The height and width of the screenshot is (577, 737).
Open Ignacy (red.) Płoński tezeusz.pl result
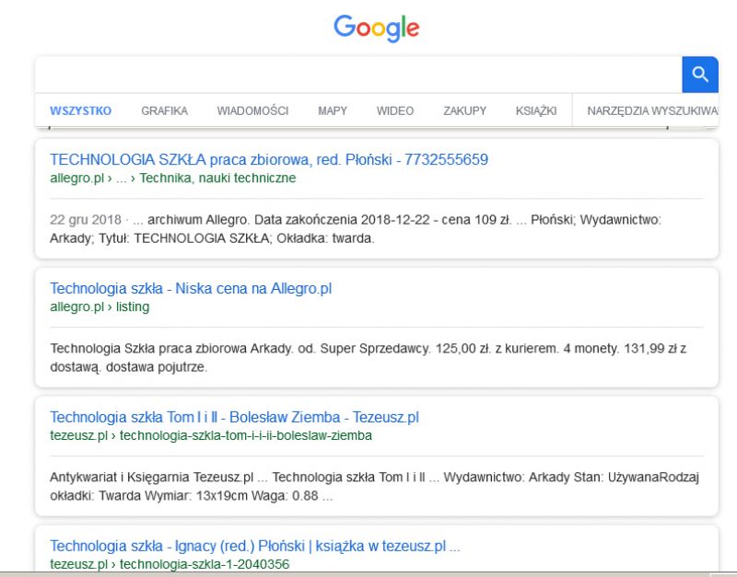[255, 546]
